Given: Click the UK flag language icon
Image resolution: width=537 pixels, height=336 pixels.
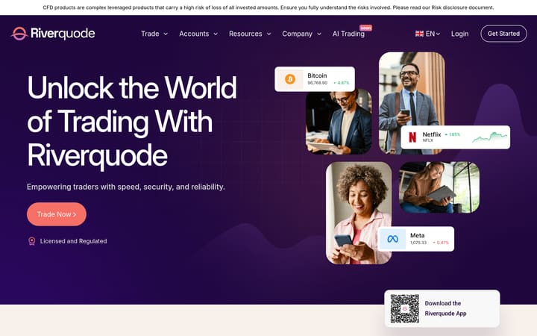Looking at the screenshot, I should 419,34.
